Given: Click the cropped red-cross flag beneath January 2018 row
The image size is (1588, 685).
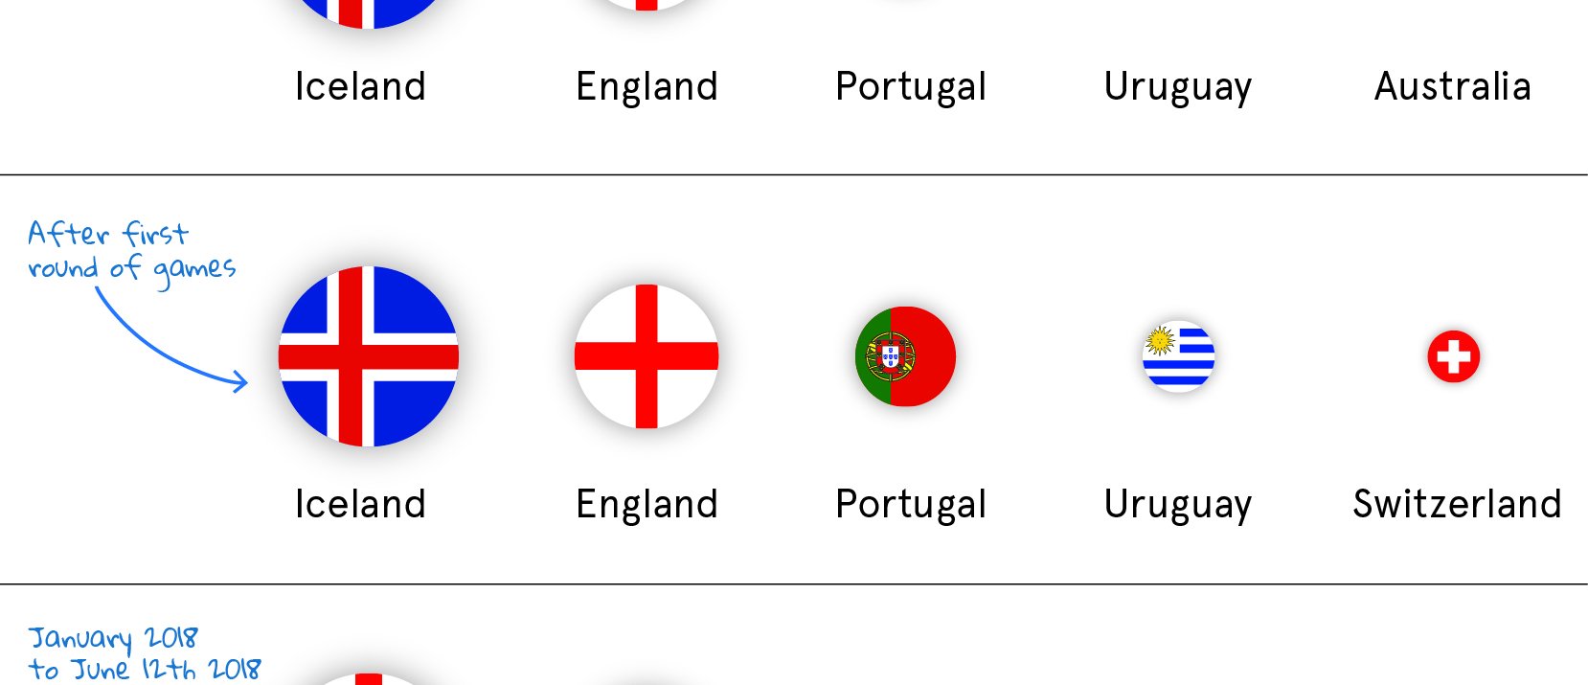Looking at the screenshot, I should pos(368,678).
